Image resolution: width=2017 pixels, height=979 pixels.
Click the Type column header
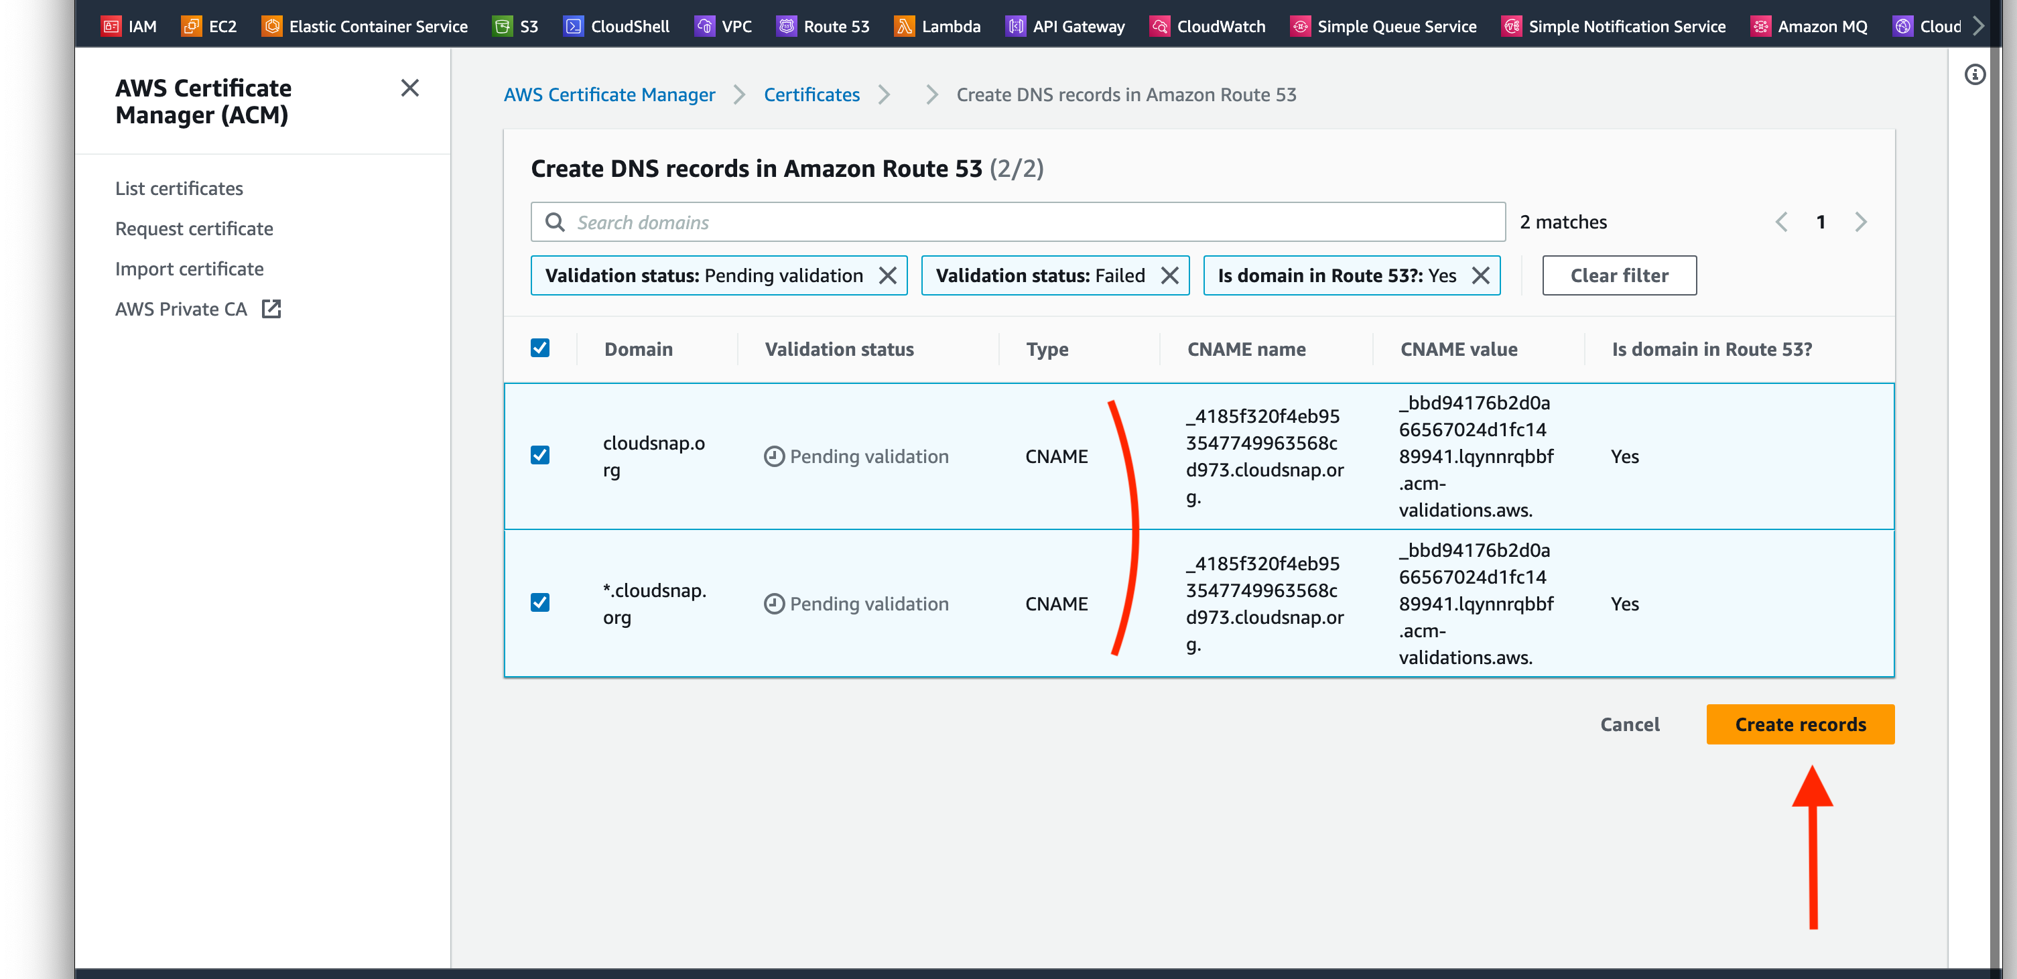(1047, 349)
